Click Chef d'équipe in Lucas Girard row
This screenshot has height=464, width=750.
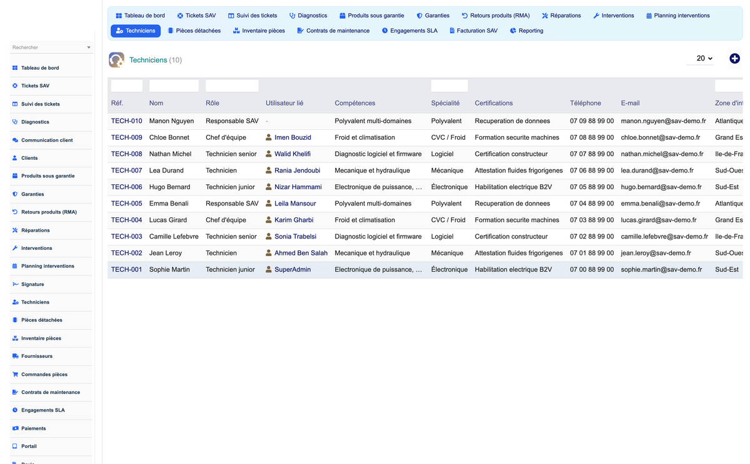pos(226,220)
